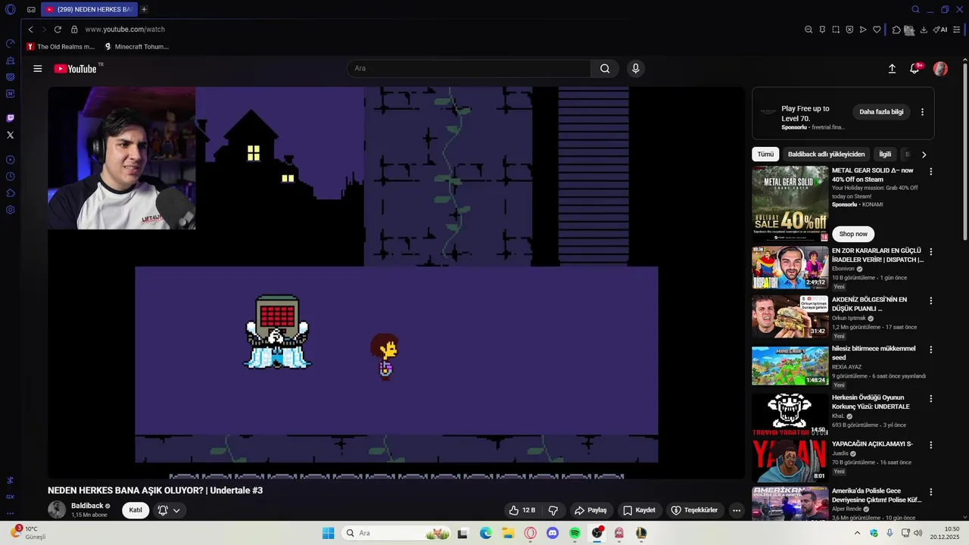The image size is (969, 545).
Task: Open browser Settings gear in sidebar
Action: coord(10,210)
